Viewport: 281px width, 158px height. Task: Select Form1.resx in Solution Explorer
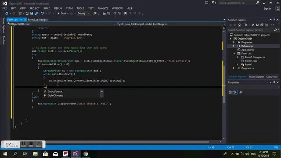tap(251, 61)
